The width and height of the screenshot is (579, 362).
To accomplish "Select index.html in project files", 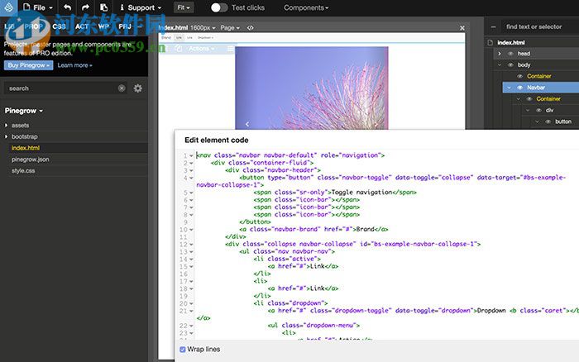I will pyautogui.click(x=26, y=148).
